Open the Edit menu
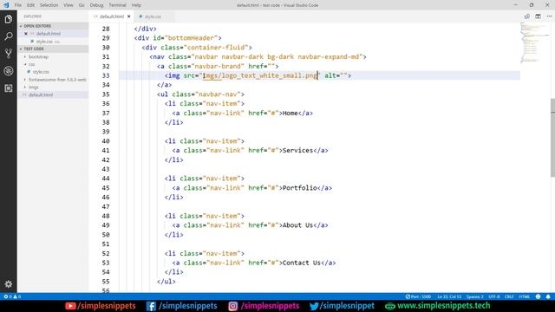 coord(31,5)
